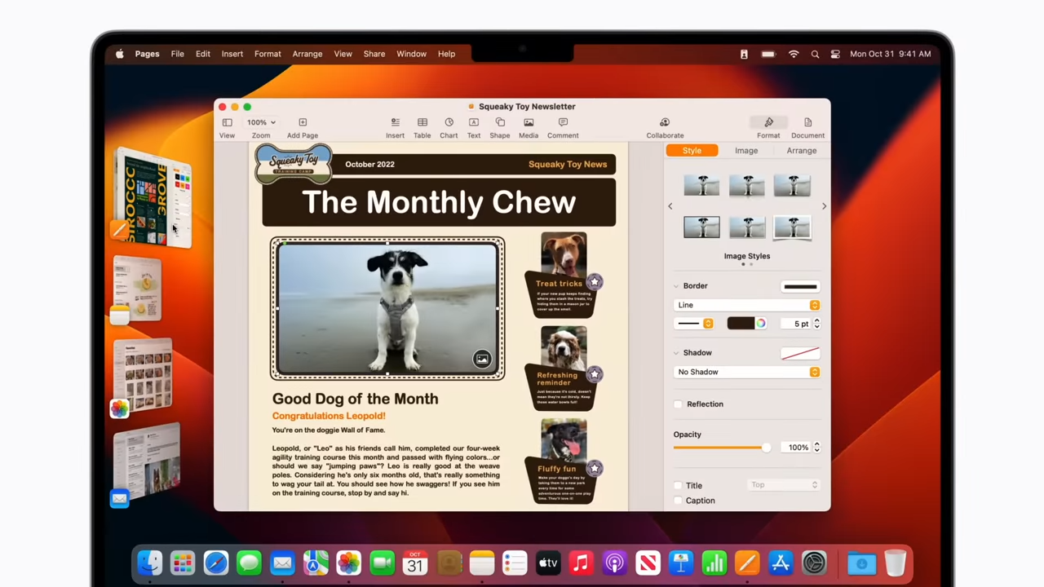Open the No Shadow dropdown
The image size is (1044, 587).
click(746, 372)
